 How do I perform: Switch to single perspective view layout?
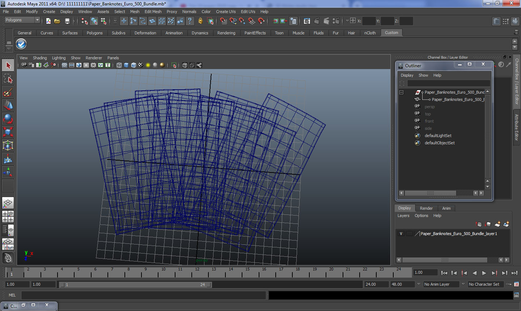tap(8, 203)
